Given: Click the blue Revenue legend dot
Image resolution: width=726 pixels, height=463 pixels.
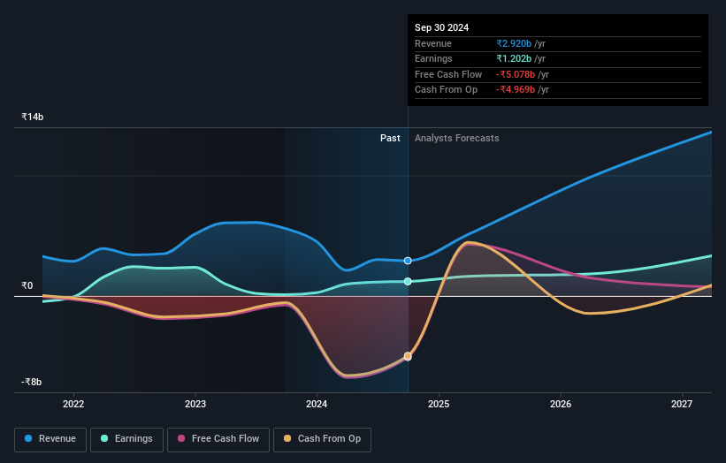Looking at the screenshot, I should (28, 438).
